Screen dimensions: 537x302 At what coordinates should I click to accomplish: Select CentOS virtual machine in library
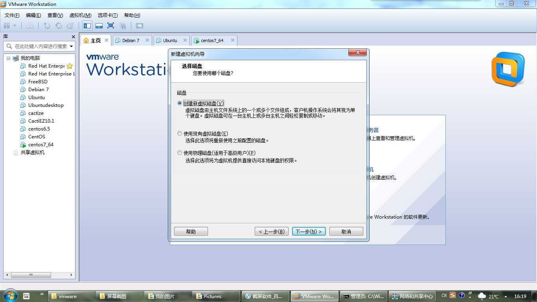coord(33,137)
